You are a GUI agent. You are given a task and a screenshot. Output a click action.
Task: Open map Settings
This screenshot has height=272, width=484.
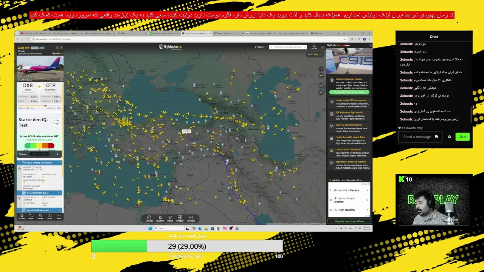(x=149, y=219)
